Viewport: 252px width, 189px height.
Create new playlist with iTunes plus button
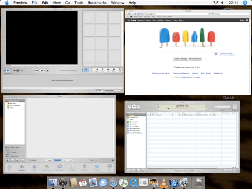click(x=129, y=171)
